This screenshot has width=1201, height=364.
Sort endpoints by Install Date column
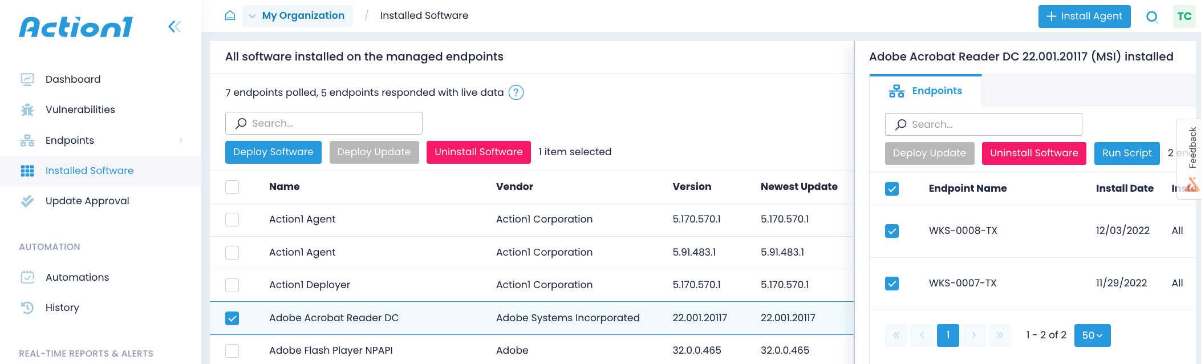1125,188
